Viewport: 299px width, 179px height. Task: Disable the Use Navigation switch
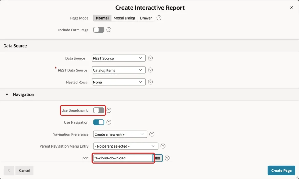[x=99, y=122]
